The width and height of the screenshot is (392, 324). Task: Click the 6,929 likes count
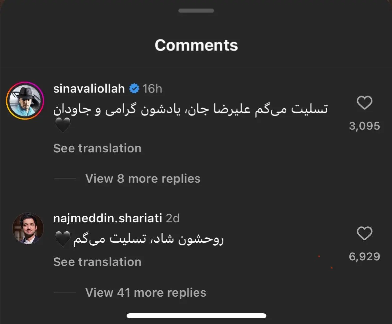(x=364, y=257)
